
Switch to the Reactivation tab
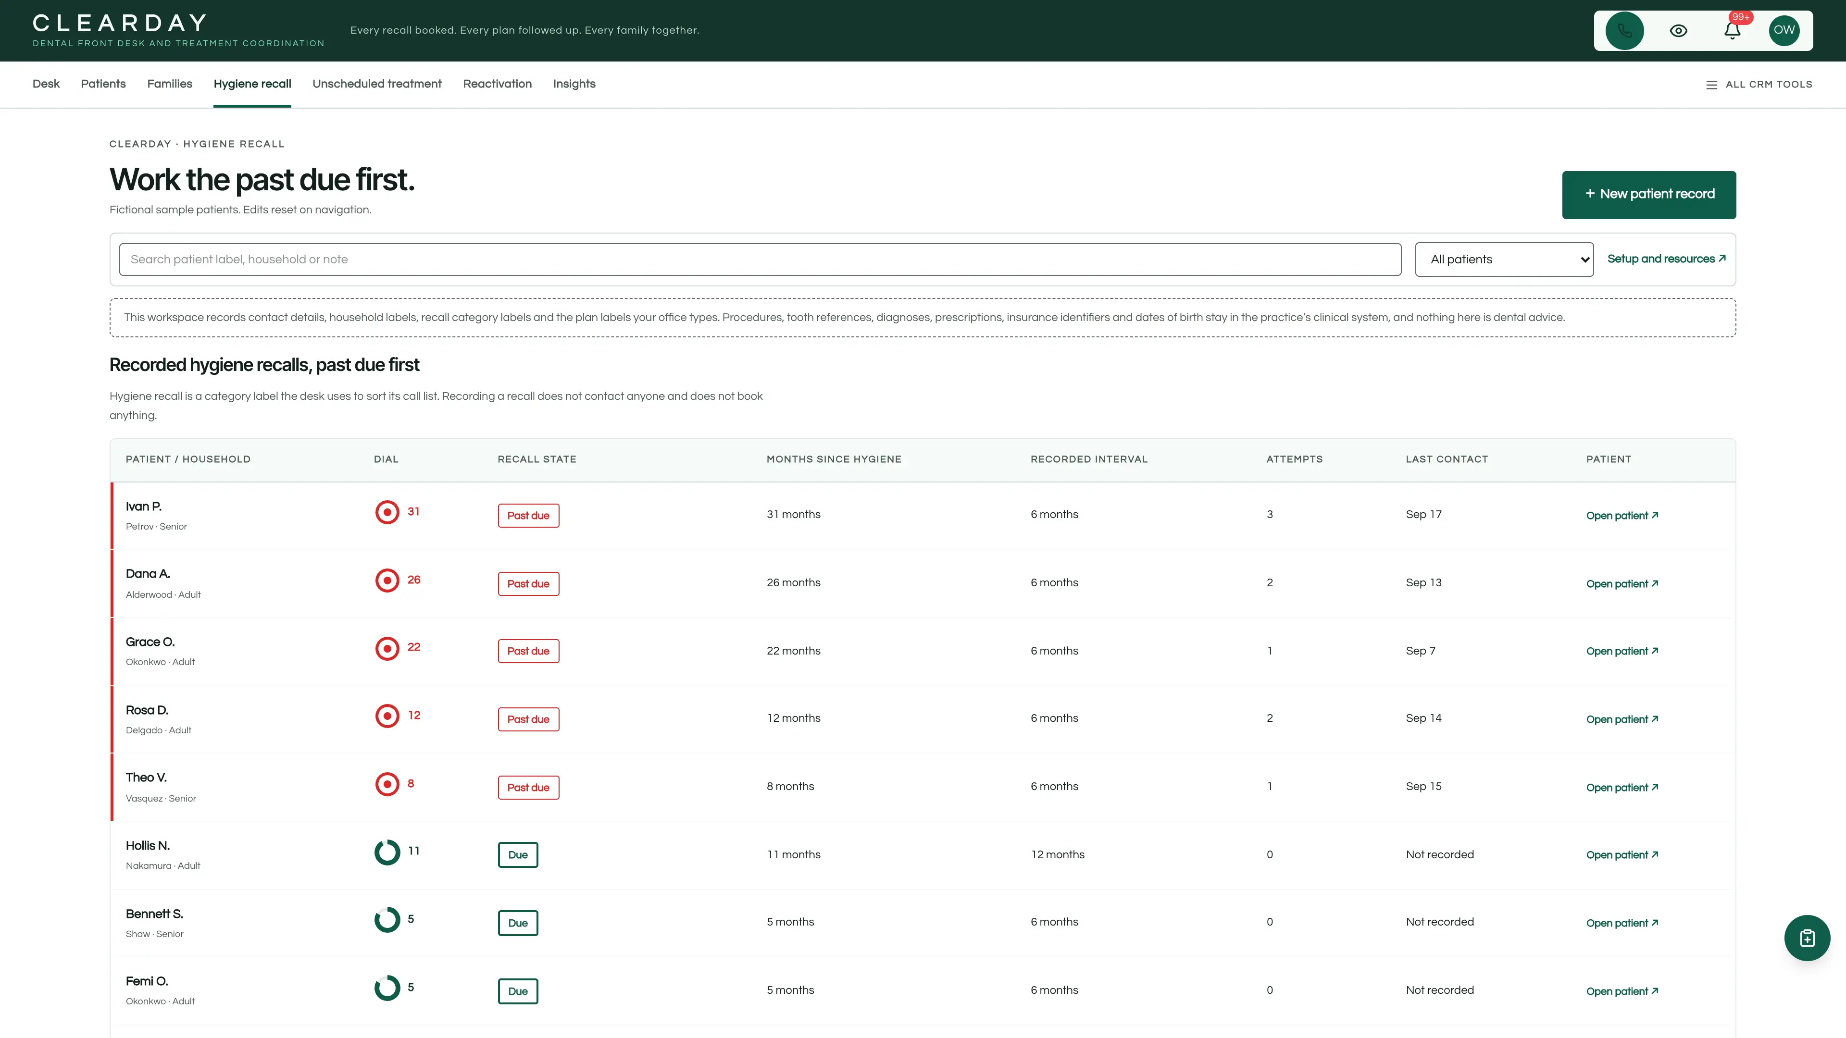click(498, 84)
